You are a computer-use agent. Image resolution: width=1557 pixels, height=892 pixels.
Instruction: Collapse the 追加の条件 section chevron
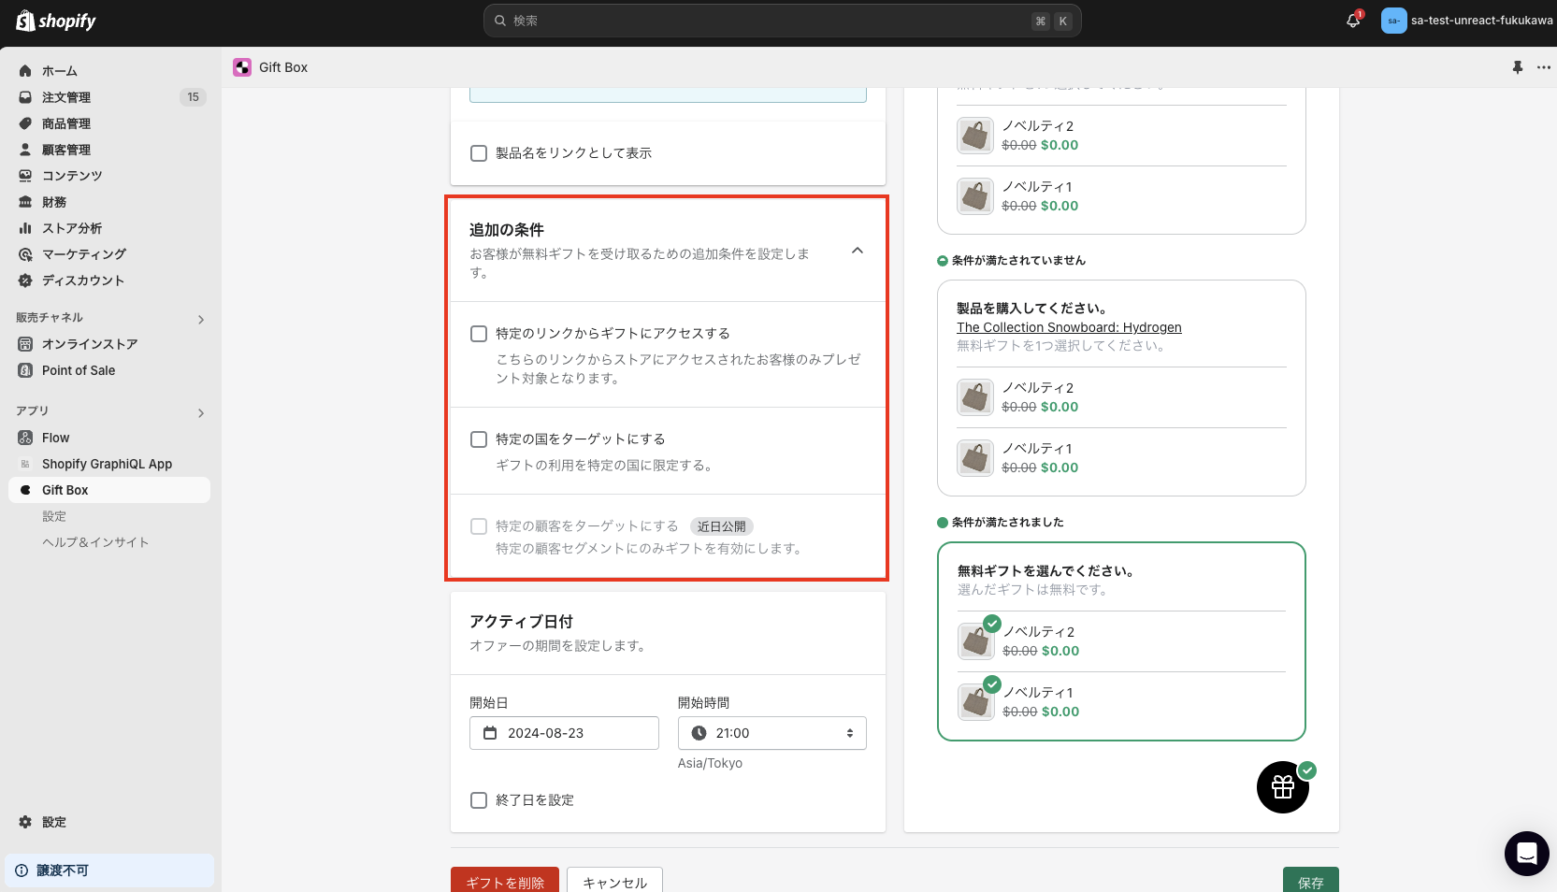857,252
